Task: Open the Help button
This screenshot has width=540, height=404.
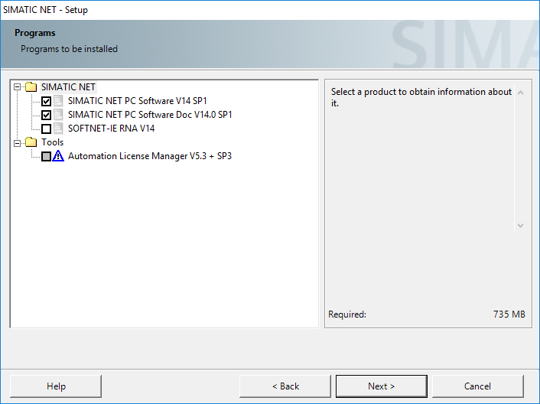Action: click(x=56, y=386)
